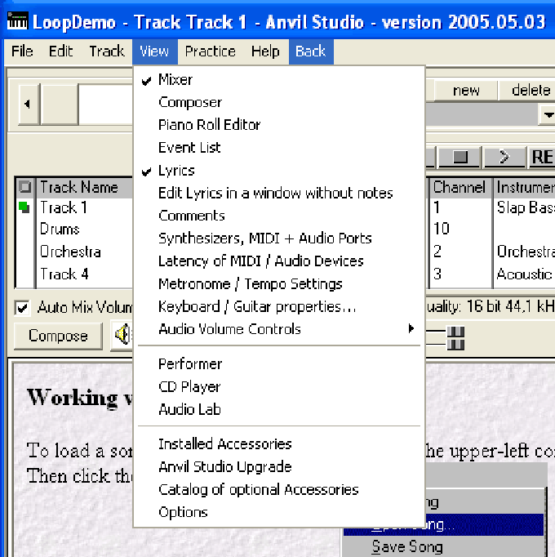Expand the Audio Volume Controls submenu
This screenshot has width=555, height=557.
pos(279,329)
